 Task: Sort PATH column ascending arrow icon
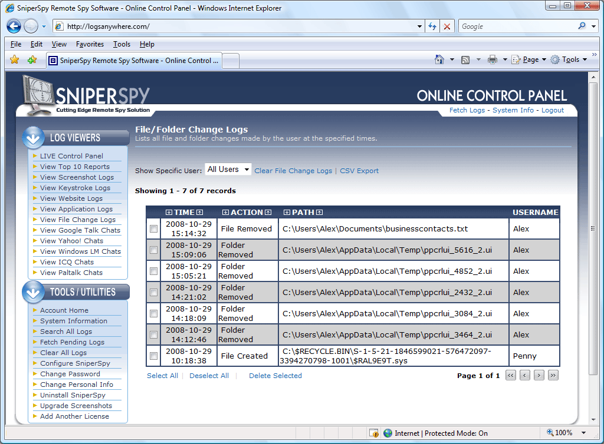click(319, 212)
